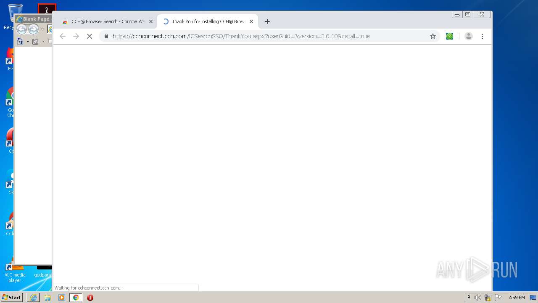Image resolution: width=538 pixels, height=303 pixels.
Task: Open Opera from the taskbar
Action: (90, 298)
